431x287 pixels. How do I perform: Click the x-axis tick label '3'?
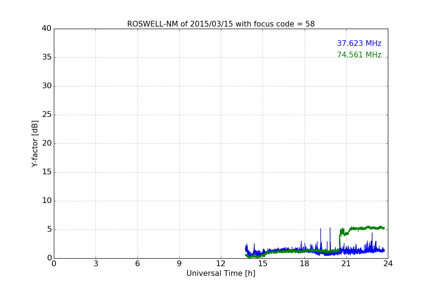[x=96, y=264]
